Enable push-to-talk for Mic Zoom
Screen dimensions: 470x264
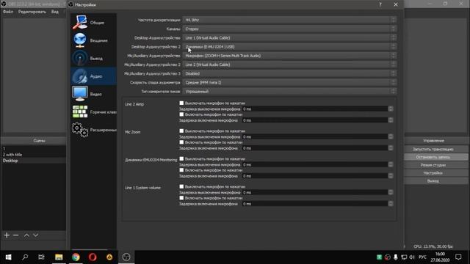click(181, 142)
